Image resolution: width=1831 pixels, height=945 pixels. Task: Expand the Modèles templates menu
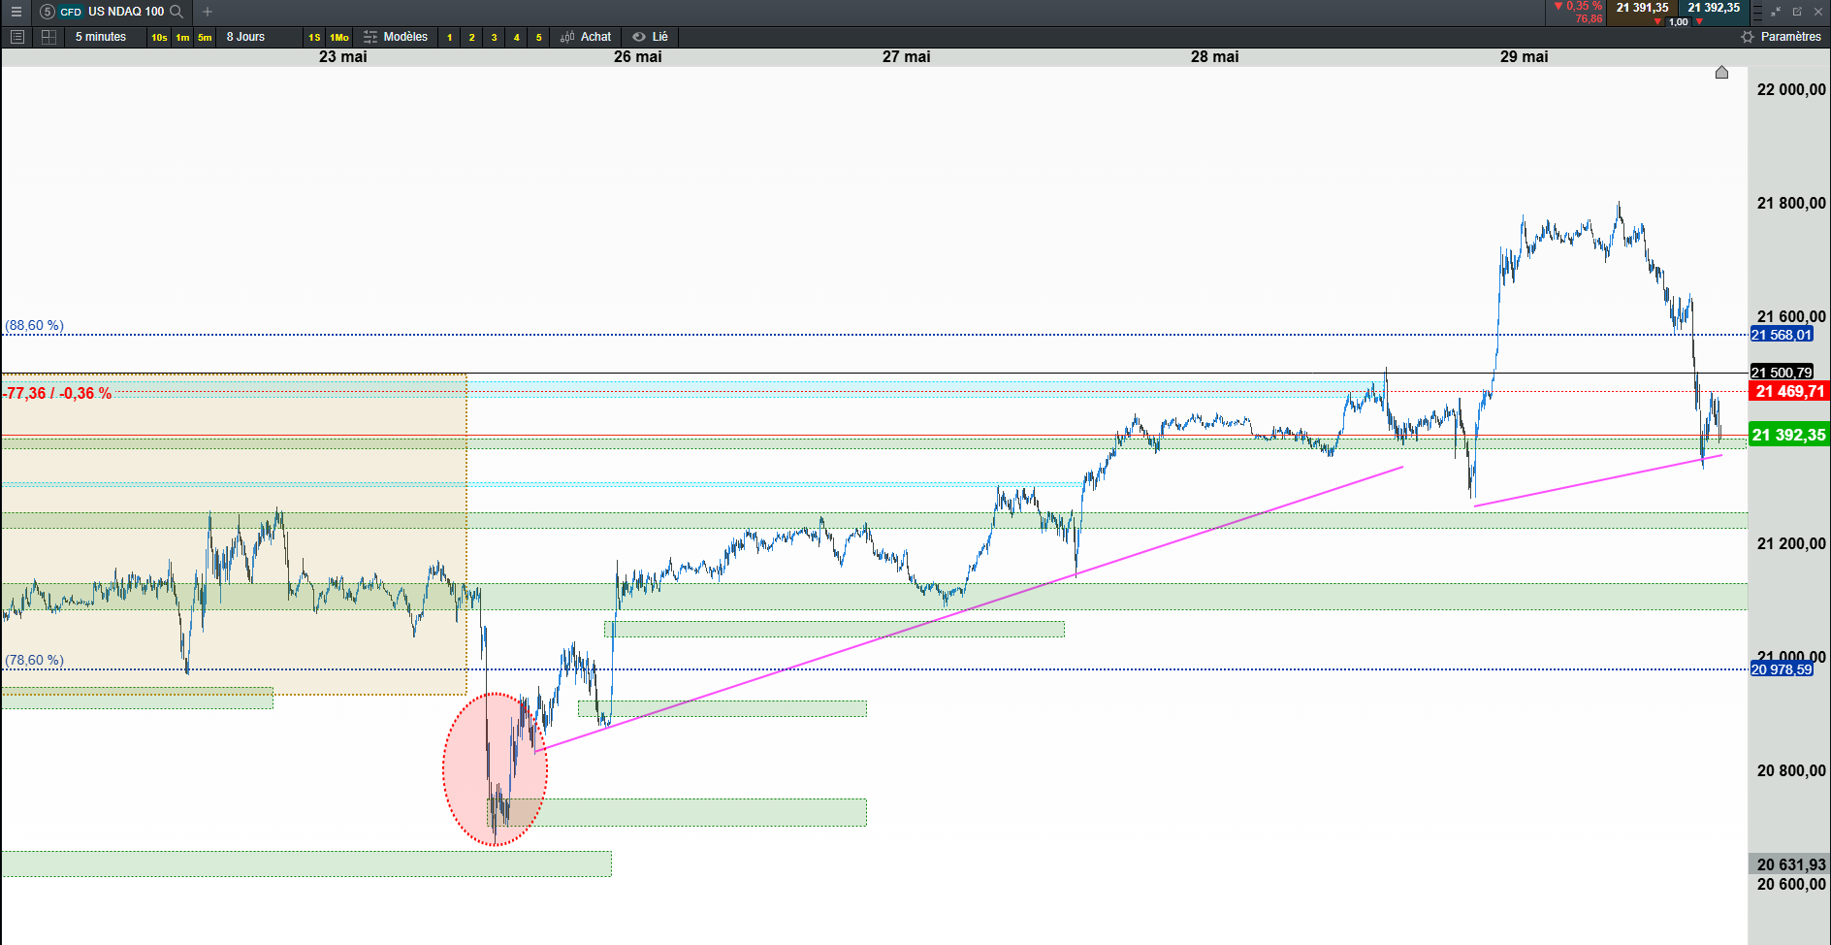click(x=396, y=37)
